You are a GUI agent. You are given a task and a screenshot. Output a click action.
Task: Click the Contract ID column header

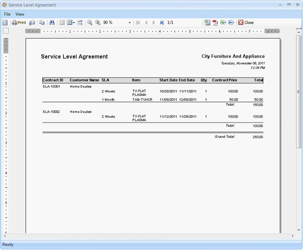coord(53,80)
